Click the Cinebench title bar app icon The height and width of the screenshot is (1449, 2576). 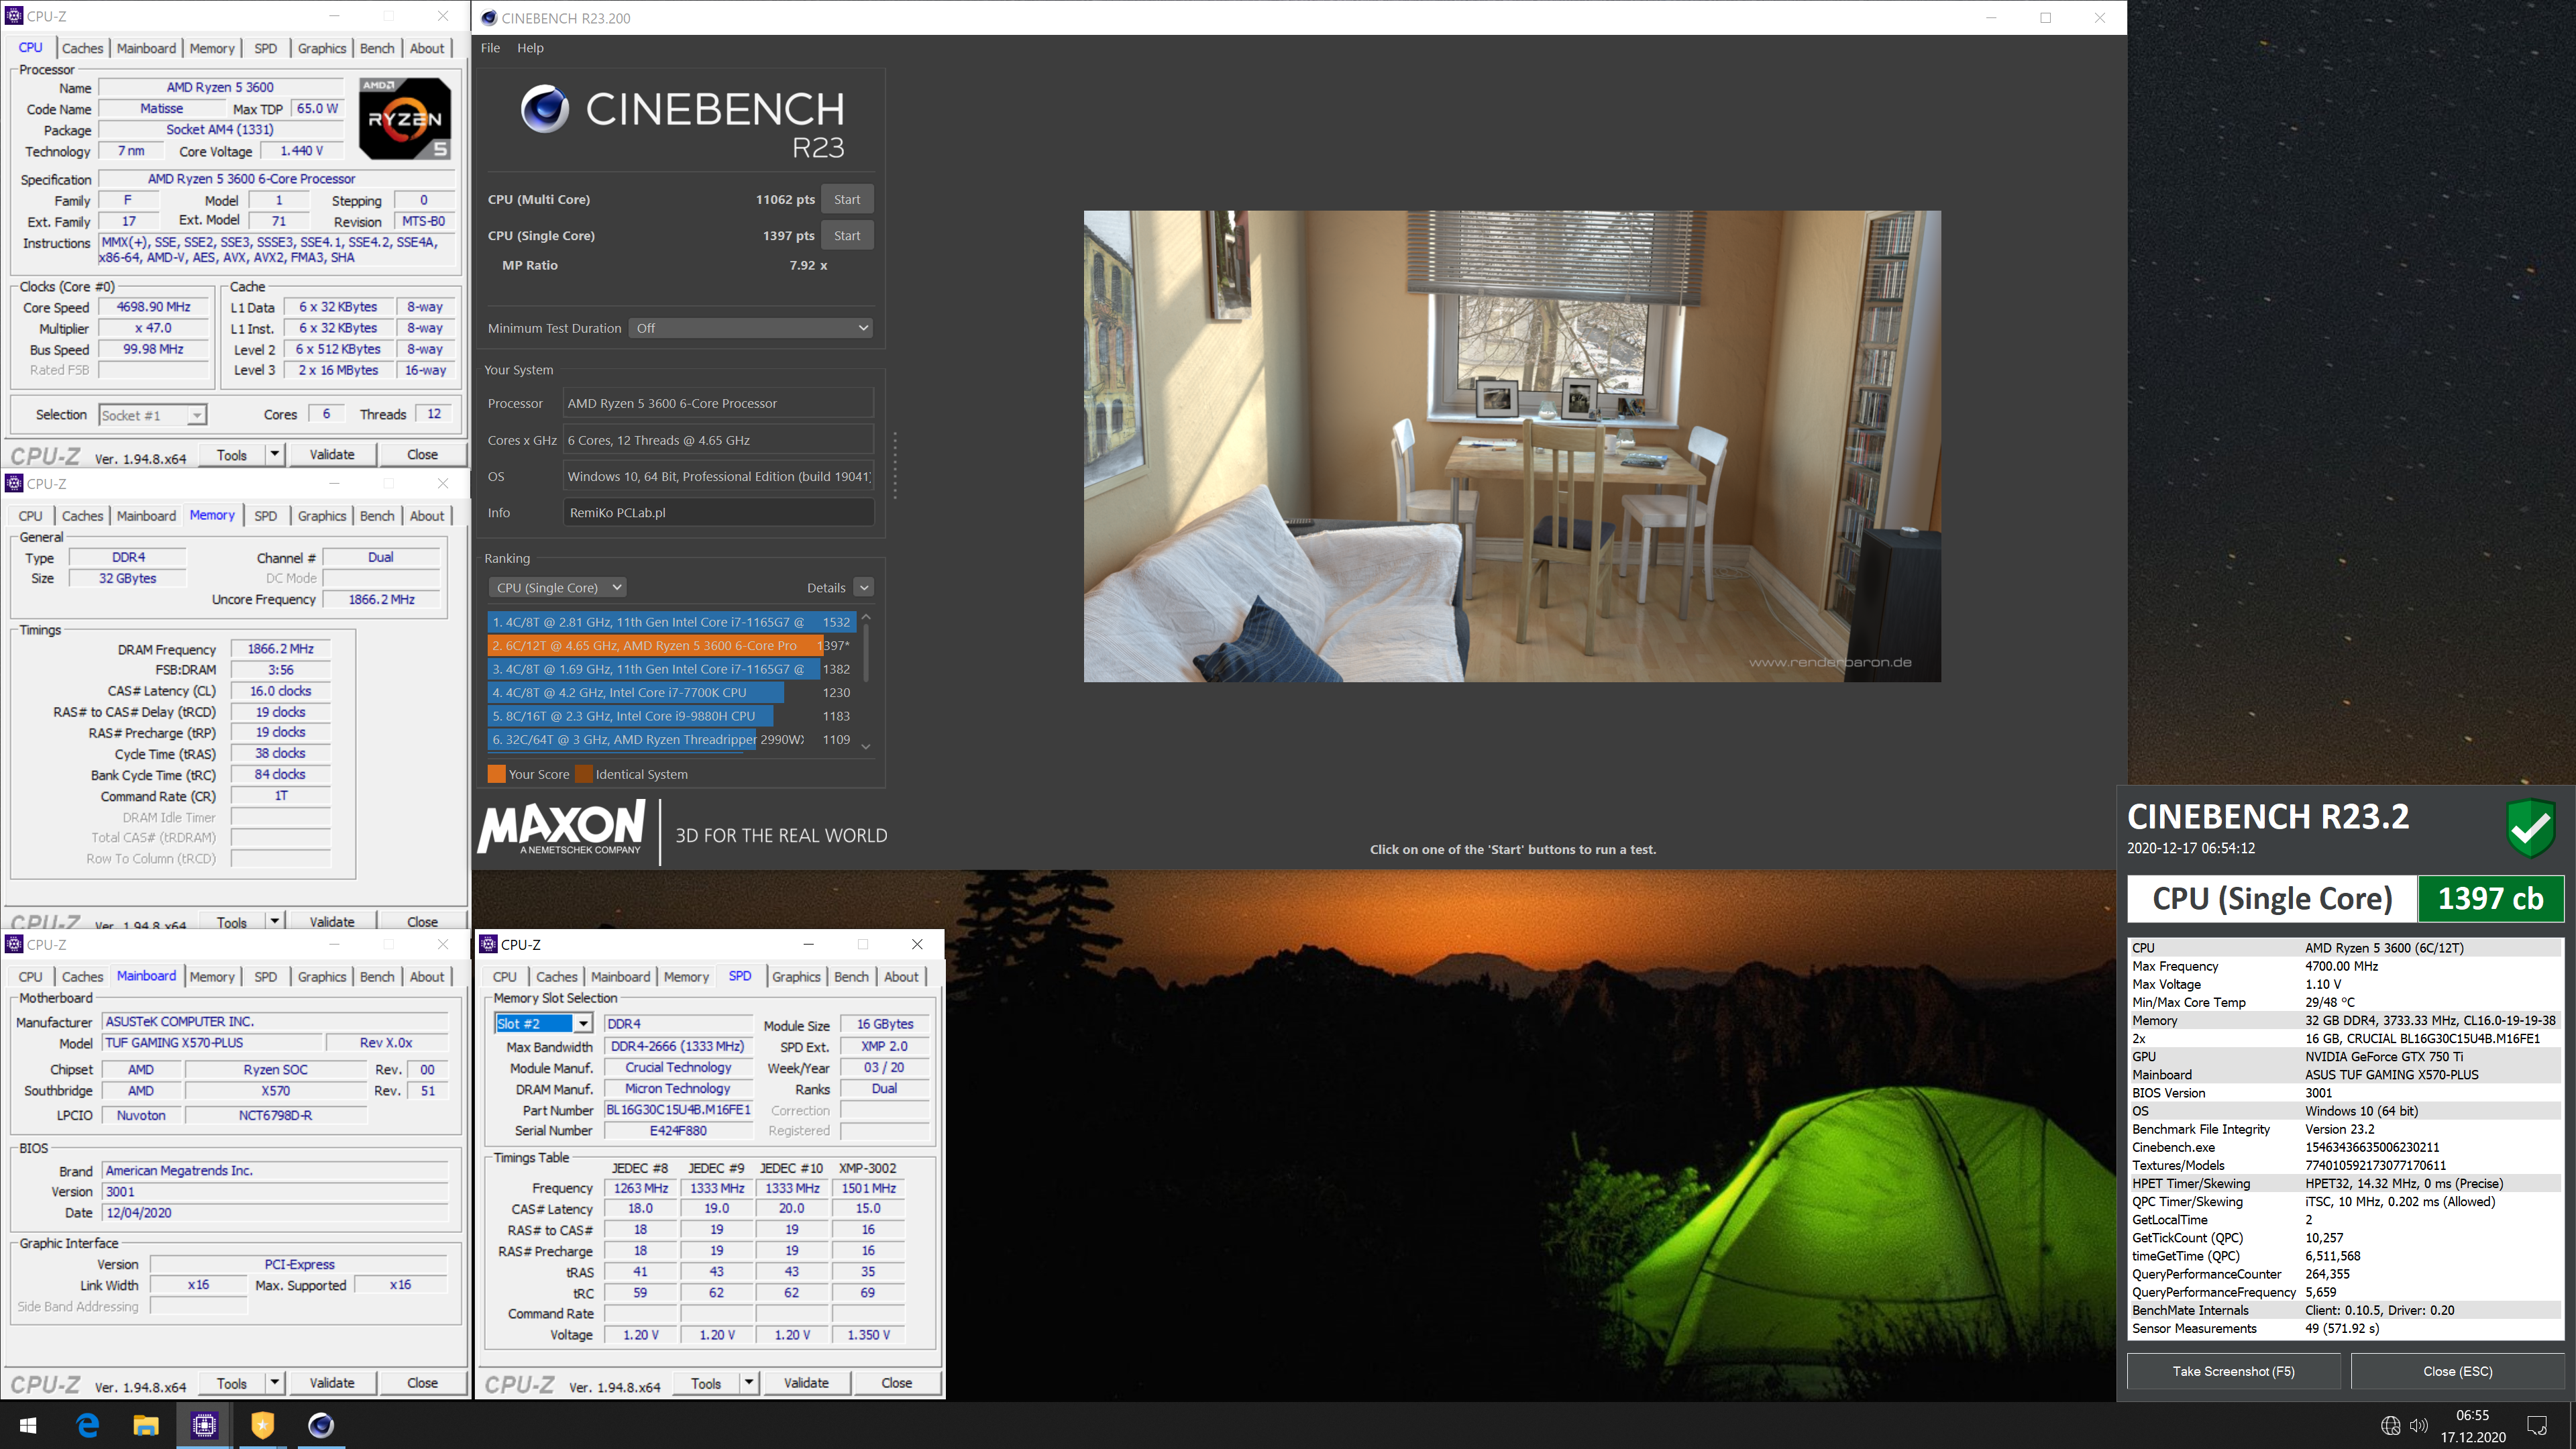489,18
